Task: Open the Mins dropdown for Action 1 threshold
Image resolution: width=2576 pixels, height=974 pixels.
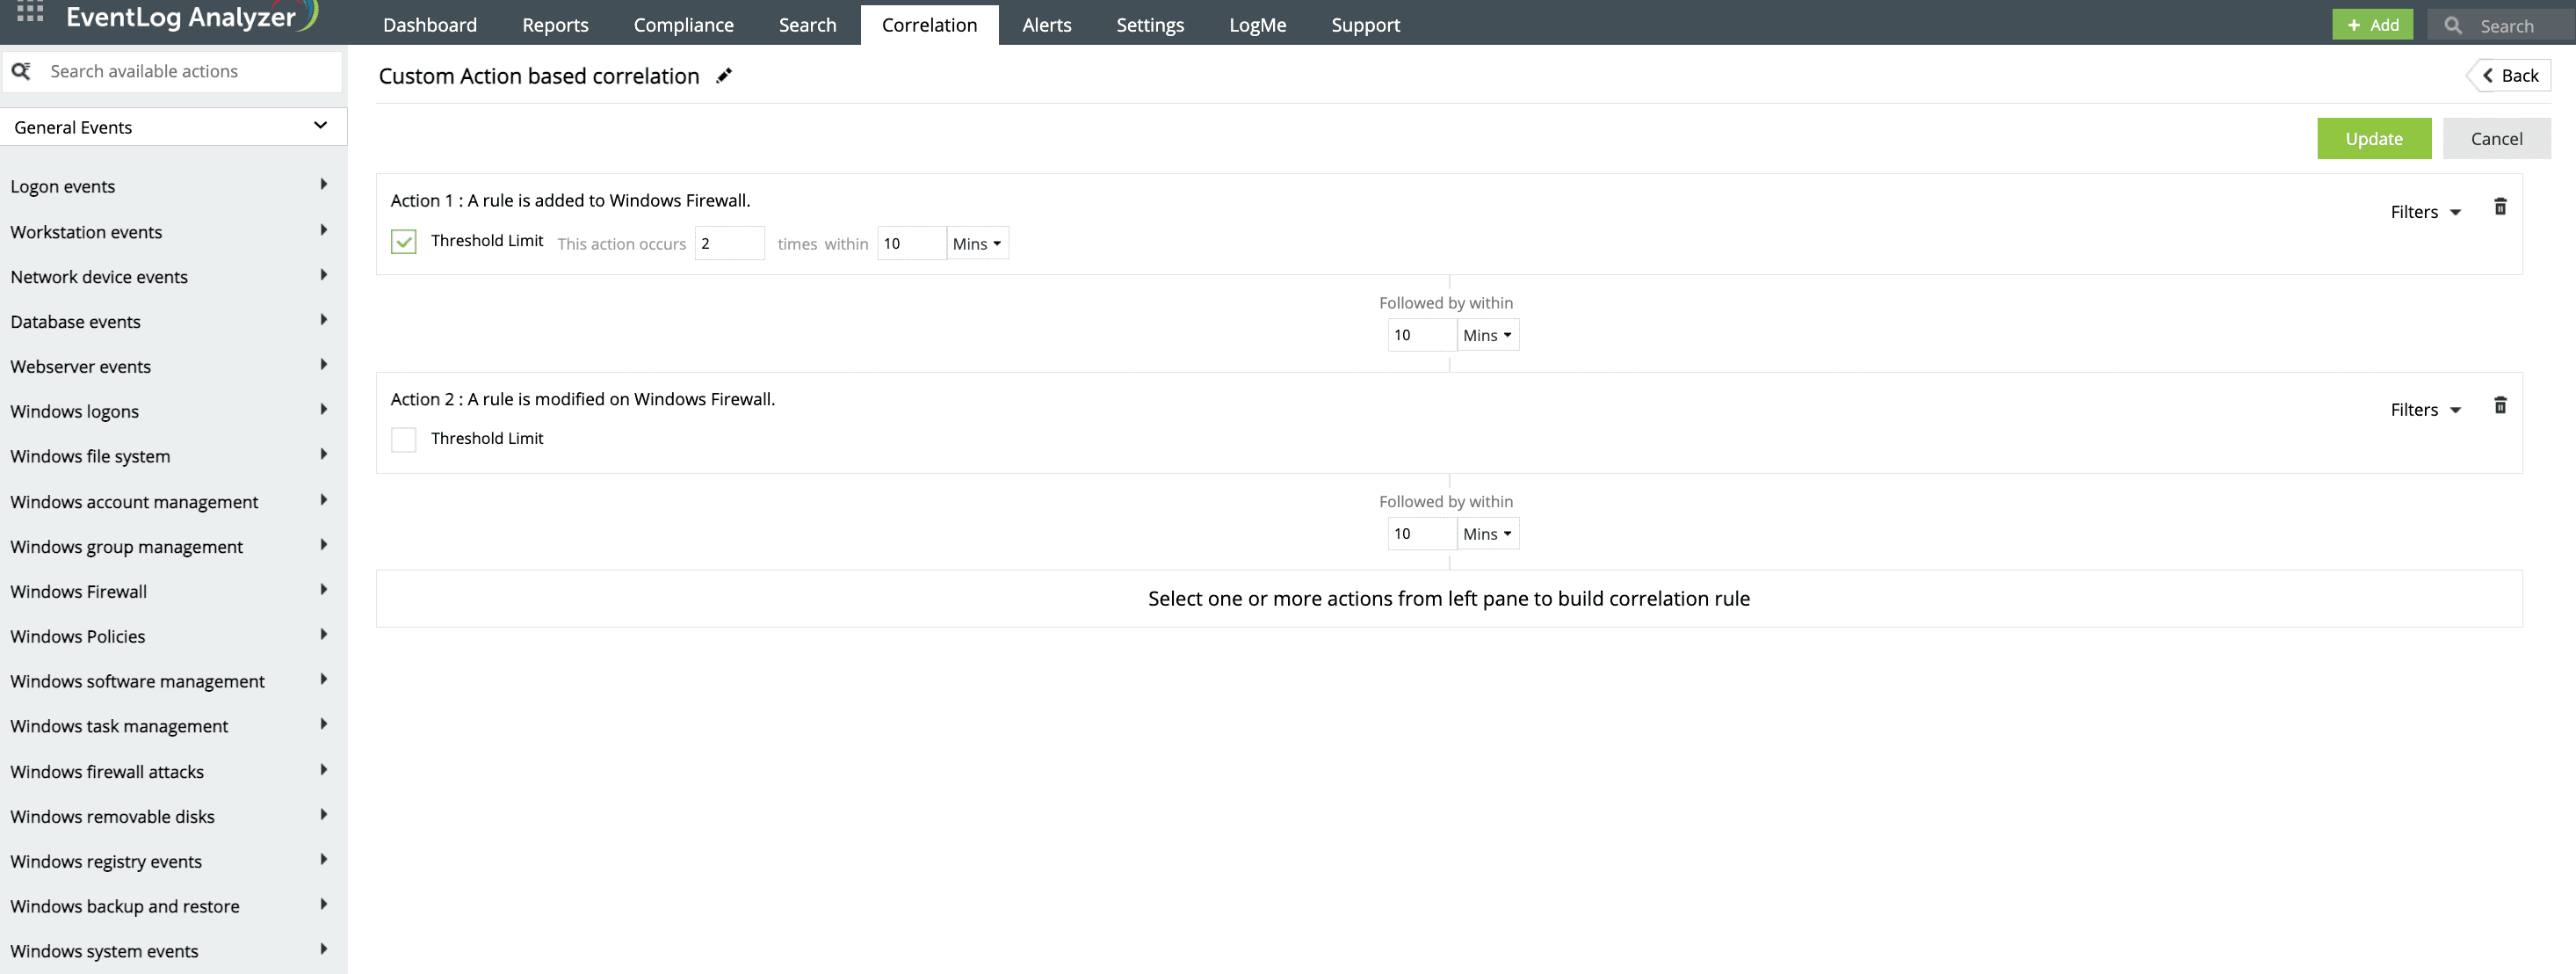Action: point(976,243)
